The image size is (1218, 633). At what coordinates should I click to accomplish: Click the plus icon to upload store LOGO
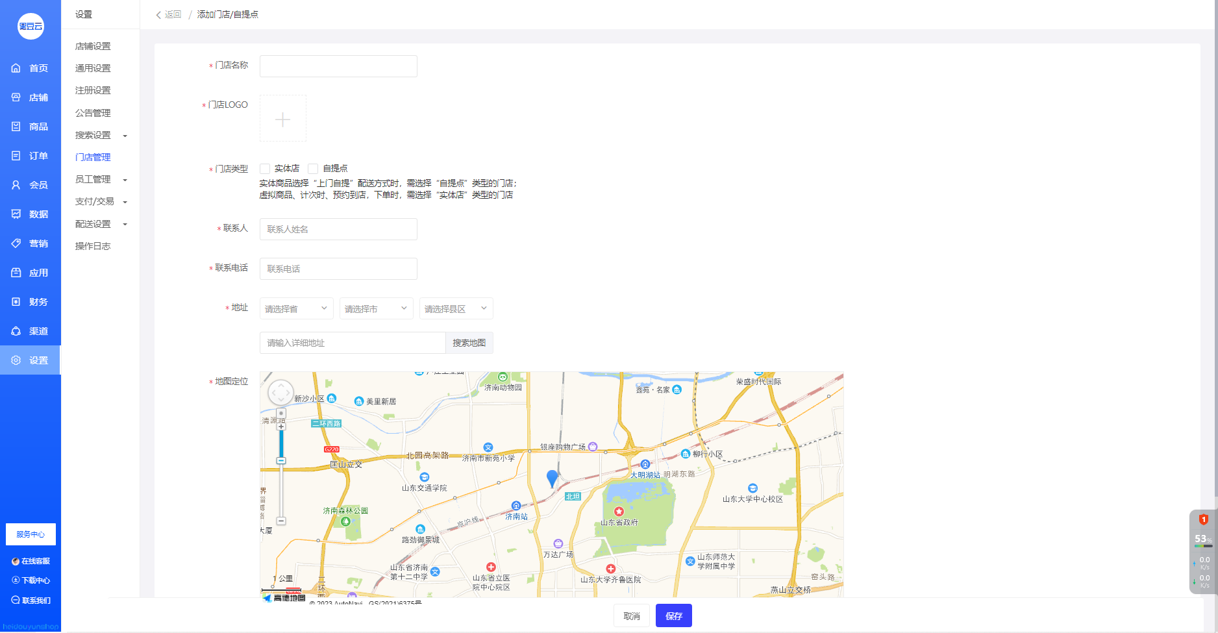[x=283, y=119]
